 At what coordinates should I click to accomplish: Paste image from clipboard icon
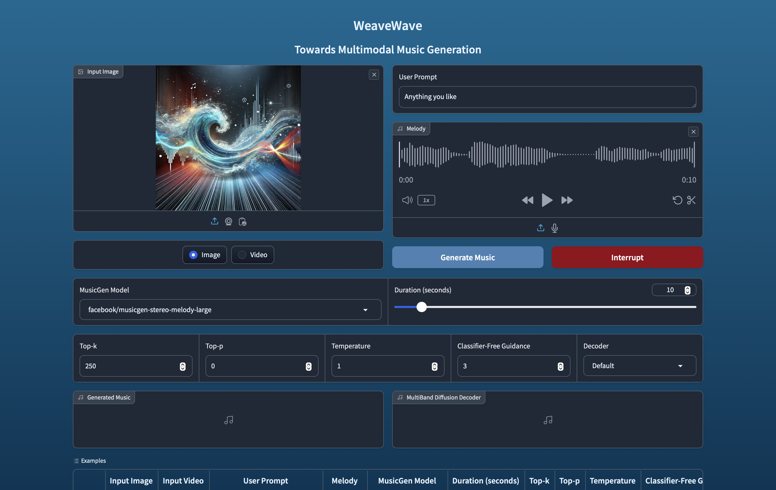[x=242, y=221]
